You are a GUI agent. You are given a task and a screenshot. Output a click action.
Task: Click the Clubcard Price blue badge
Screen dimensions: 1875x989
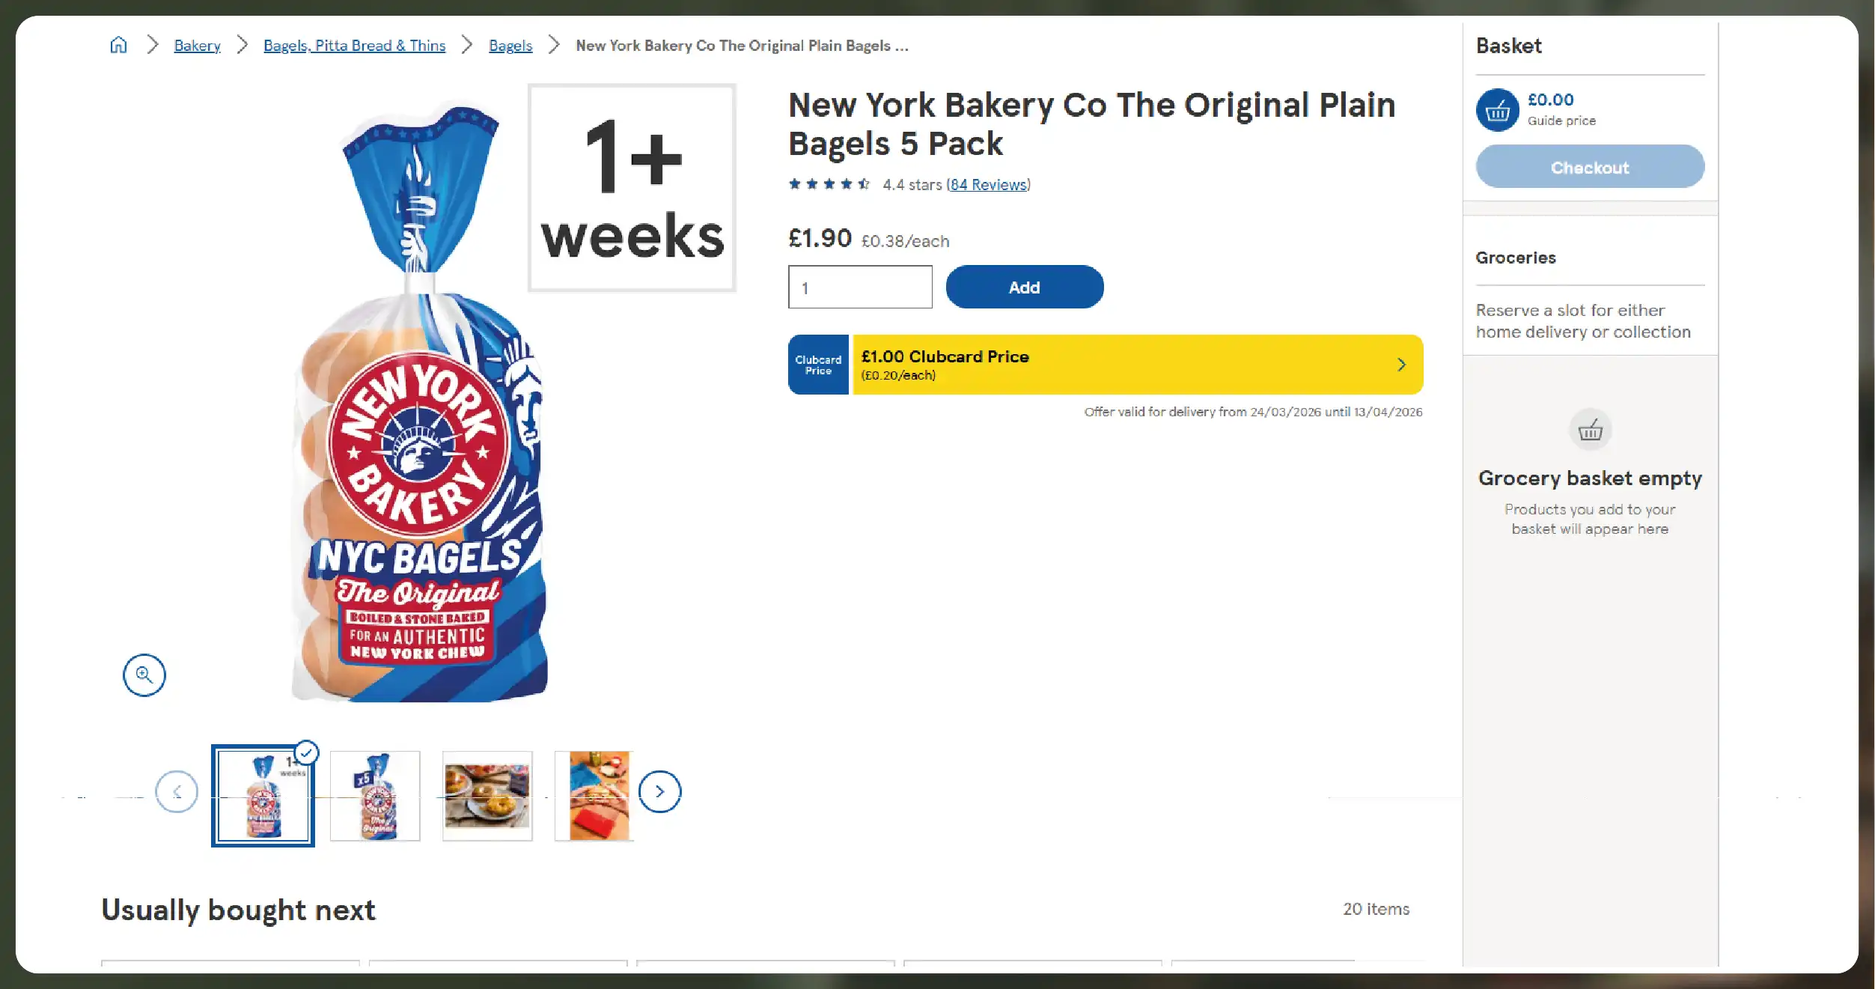(x=818, y=365)
